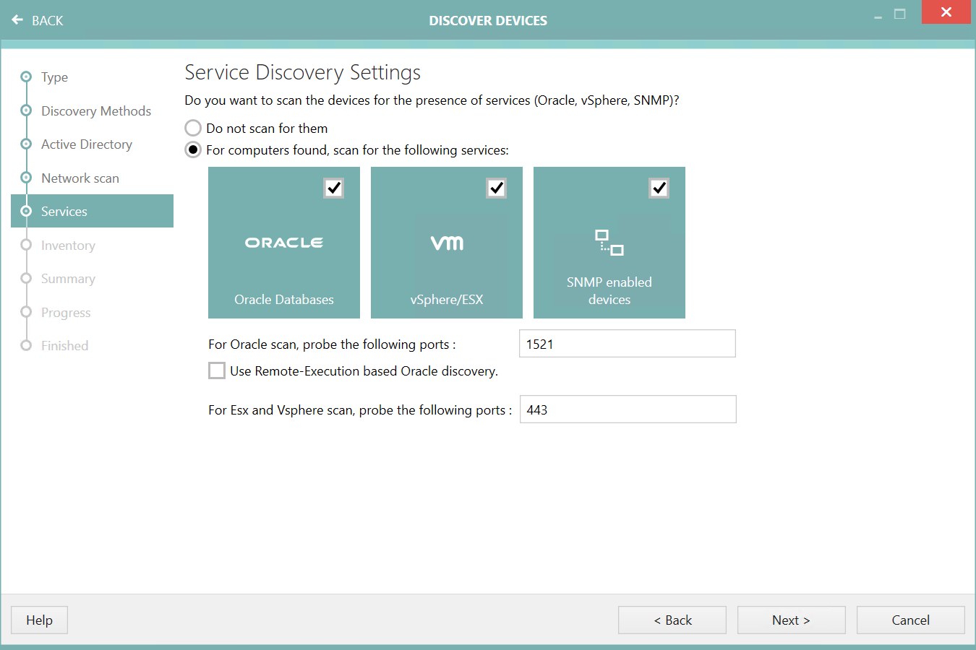Viewport: 976px width, 650px height.
Task: Open the Help dialog
Action: [x=38, y=620]
